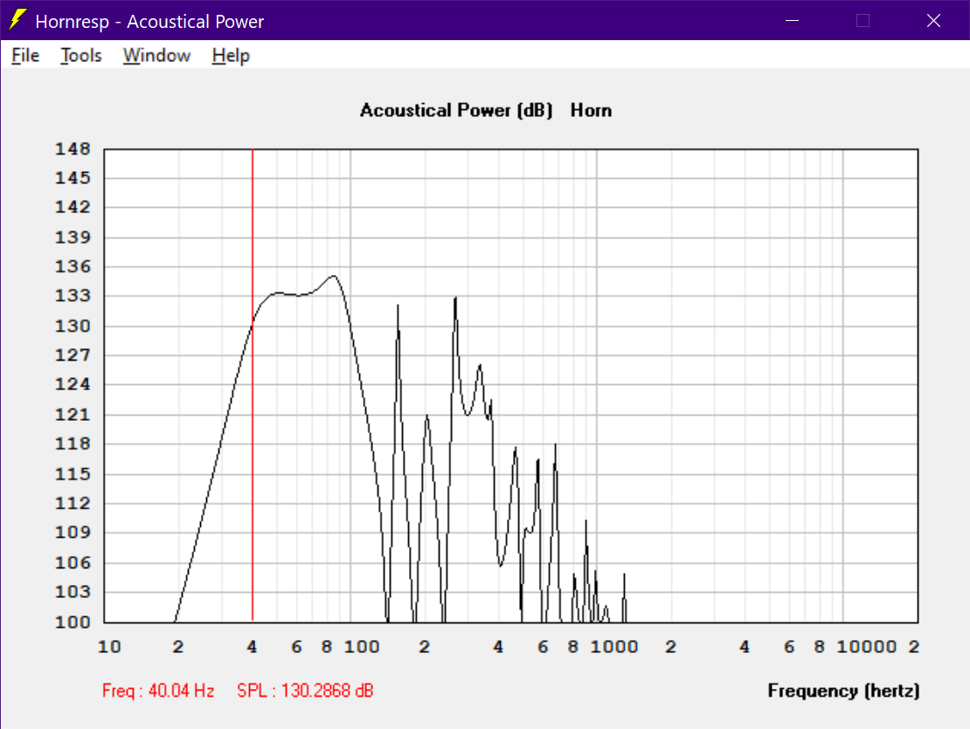Click the 148 y-axis label
This screenshot has height=729, width=970.
click(73, 149)
